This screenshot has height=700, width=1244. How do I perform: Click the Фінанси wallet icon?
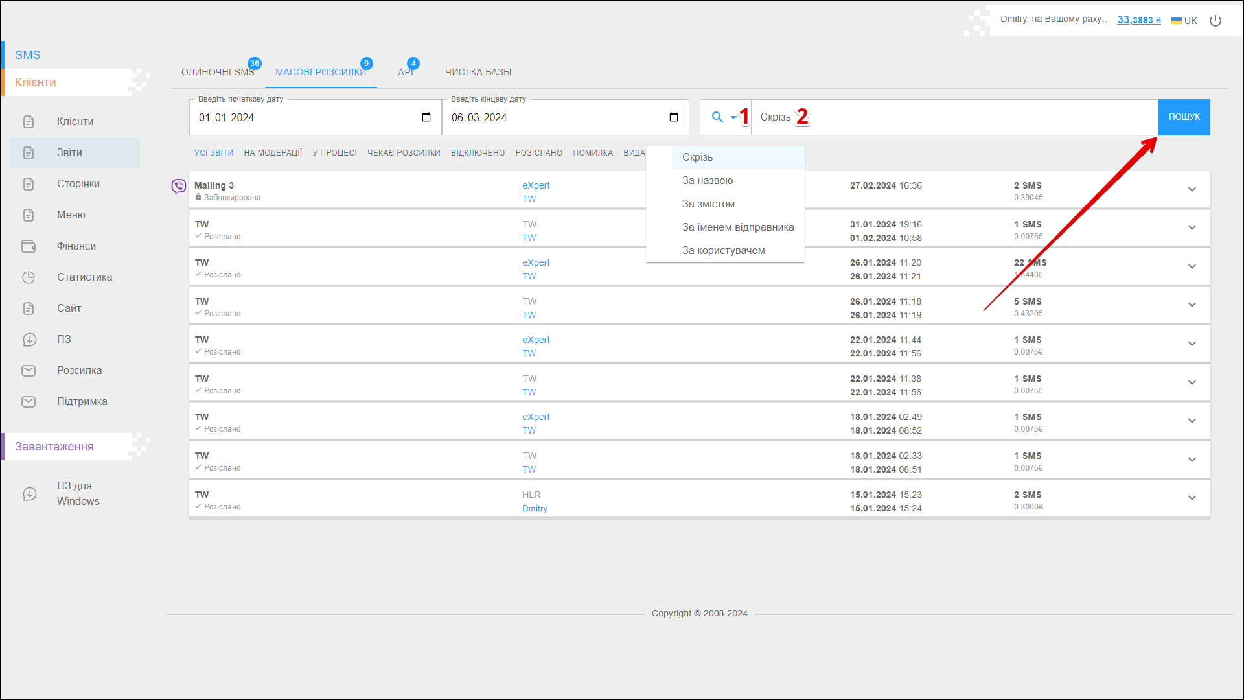click(29, 246)
